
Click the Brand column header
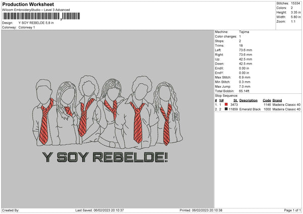(277, 100)
